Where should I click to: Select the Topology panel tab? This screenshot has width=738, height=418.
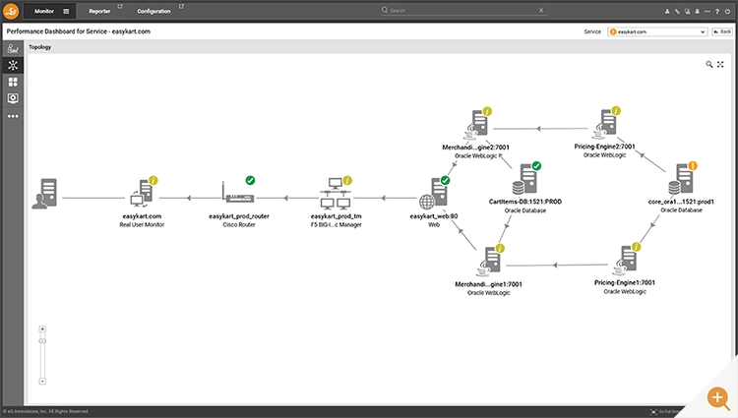point(39,47)
